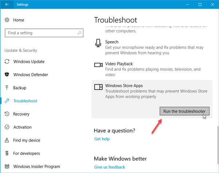Close the Settings window

pos(212,4)
